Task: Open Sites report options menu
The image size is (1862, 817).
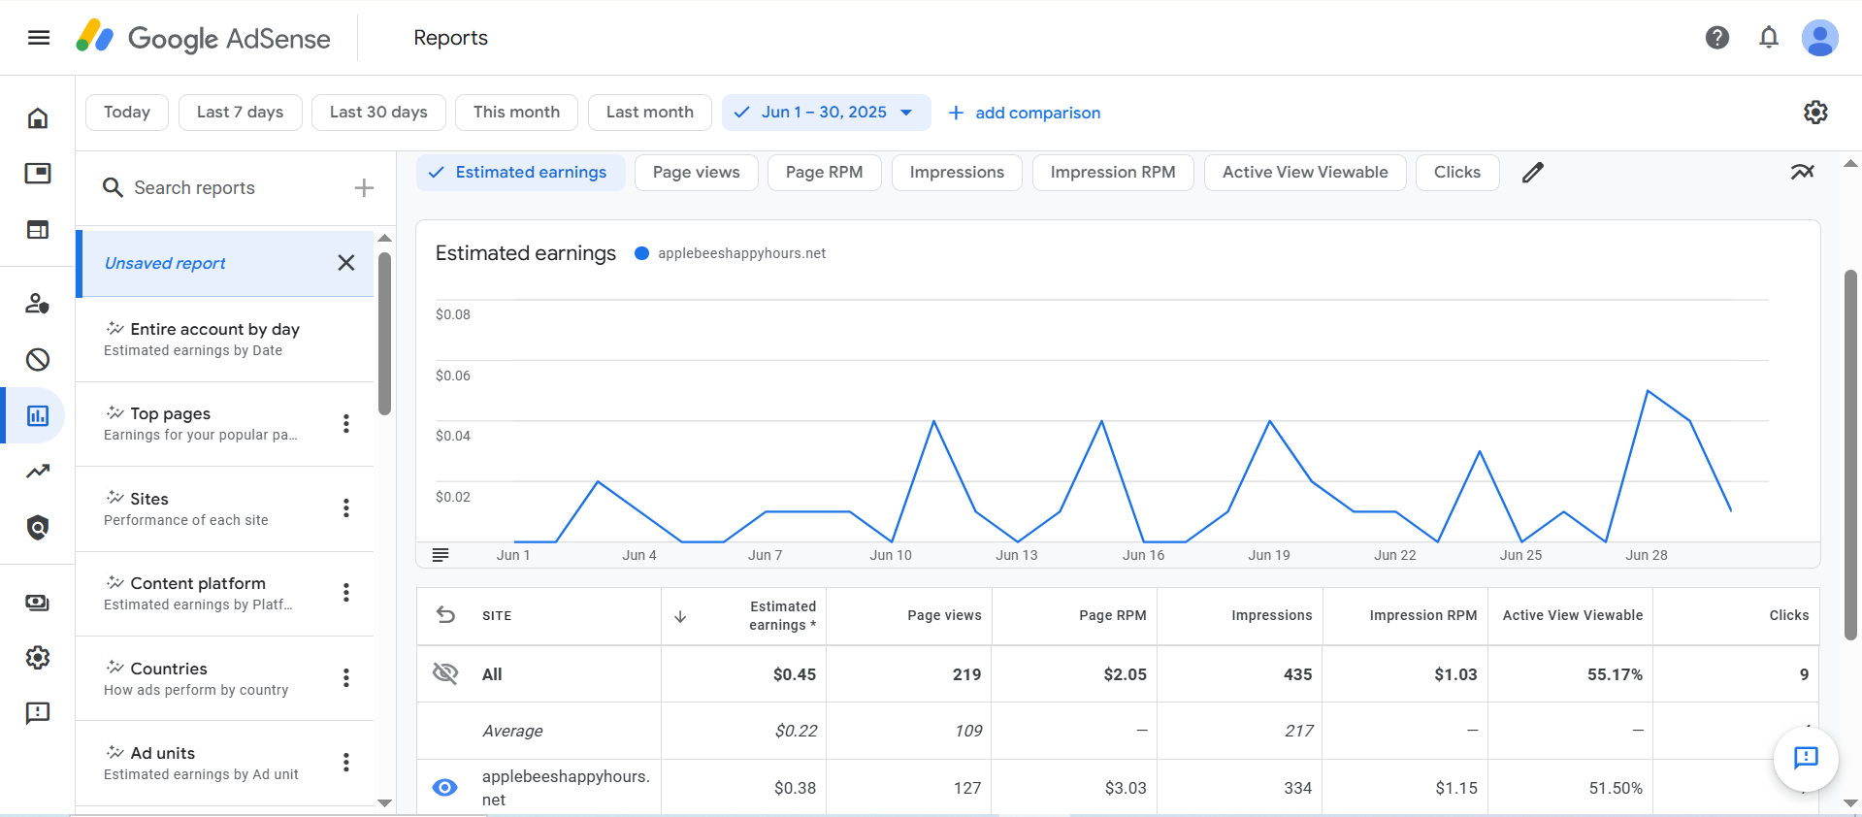Action: tap(346, 507)
